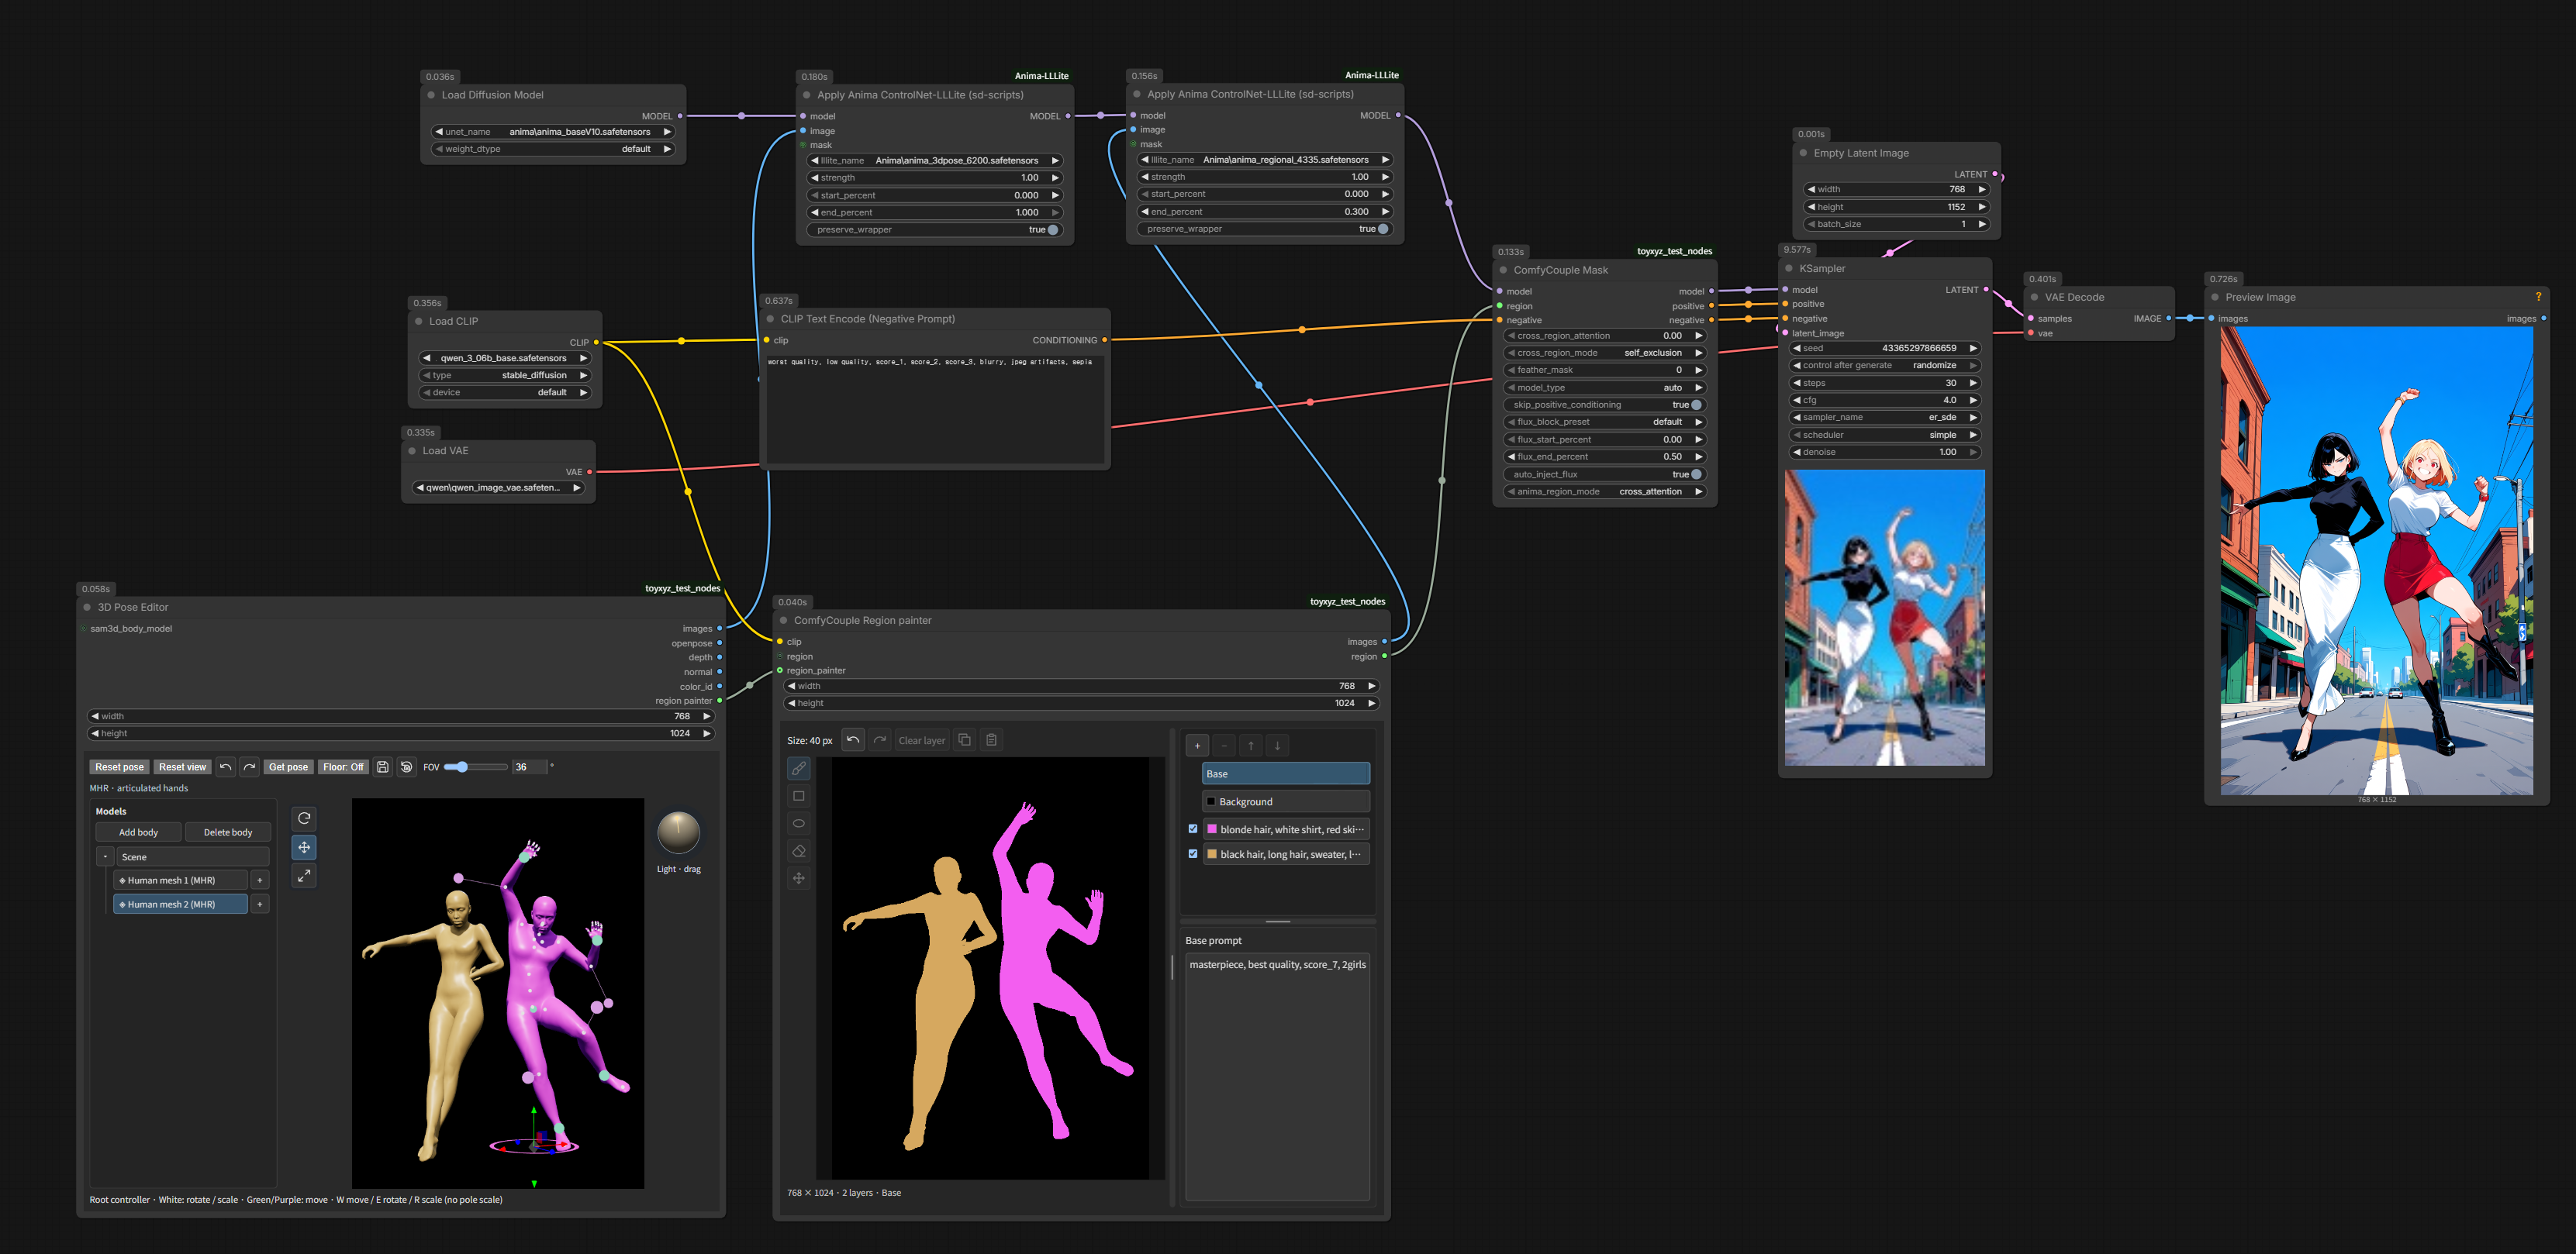Select blonde hair region layer row
Screen dimensions: 2576x1254
click(x=1287, y=829)
